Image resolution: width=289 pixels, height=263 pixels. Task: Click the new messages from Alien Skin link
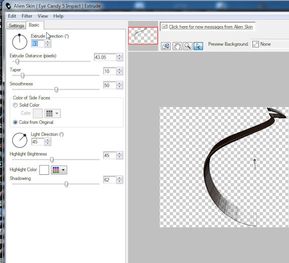[x=211, y=27]
